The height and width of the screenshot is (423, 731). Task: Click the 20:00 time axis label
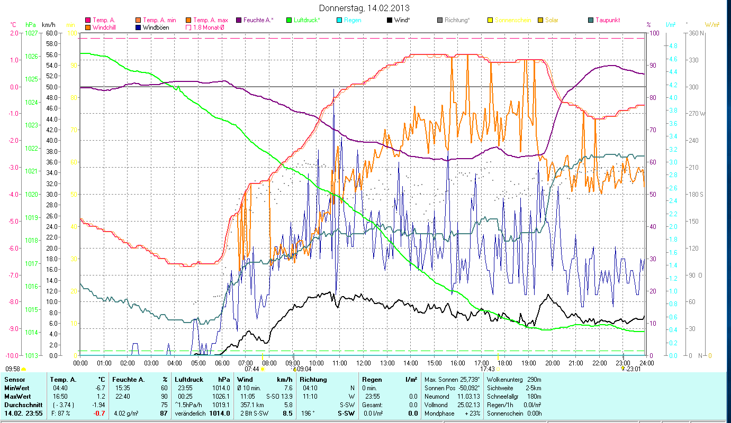click(552, 363)
